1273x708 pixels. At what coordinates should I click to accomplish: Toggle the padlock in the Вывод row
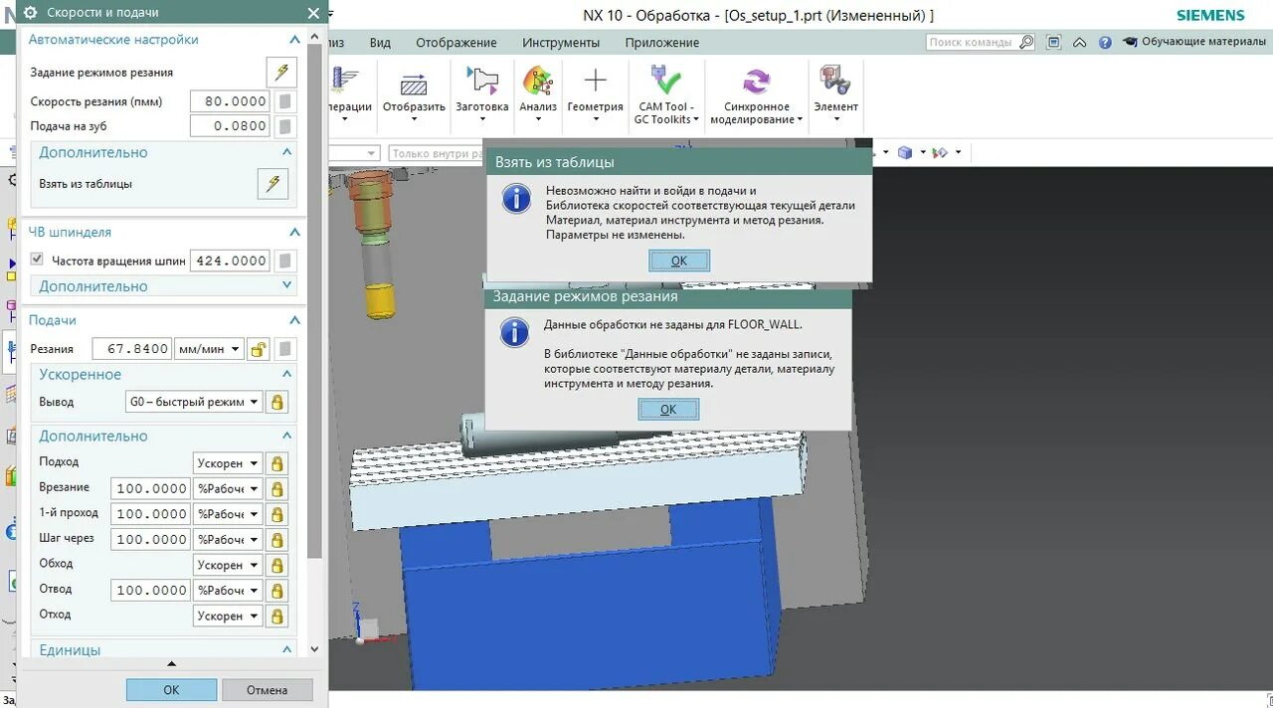(277, 403)
